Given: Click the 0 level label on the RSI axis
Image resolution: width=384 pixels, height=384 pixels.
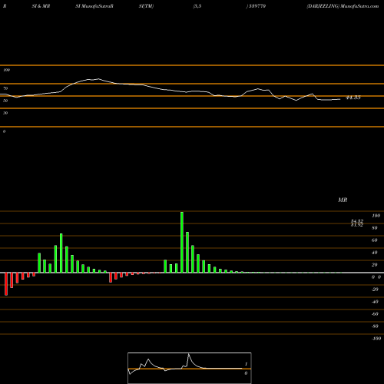Looking at the screenshot, I should [x=4, y=131].
